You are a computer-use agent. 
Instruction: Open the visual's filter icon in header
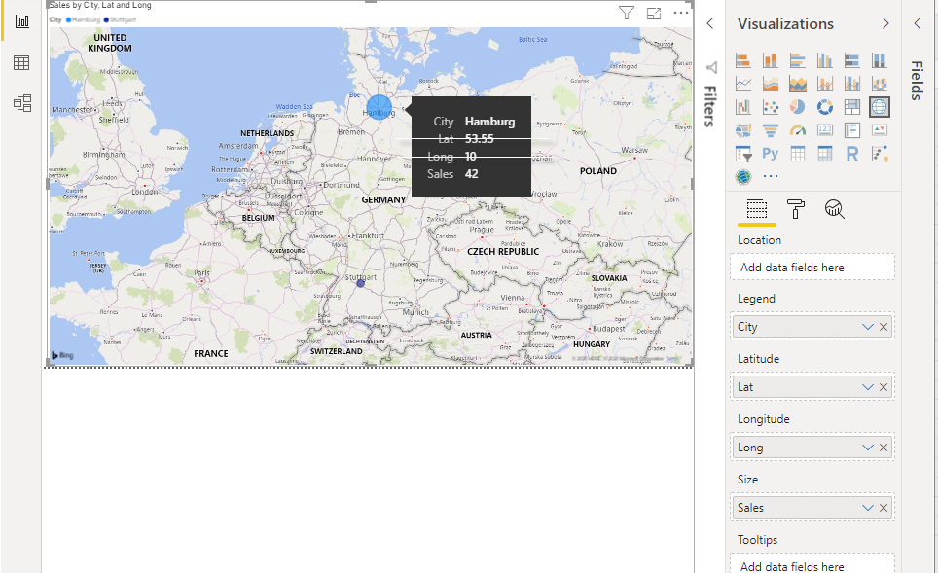[x=627, y=13]
